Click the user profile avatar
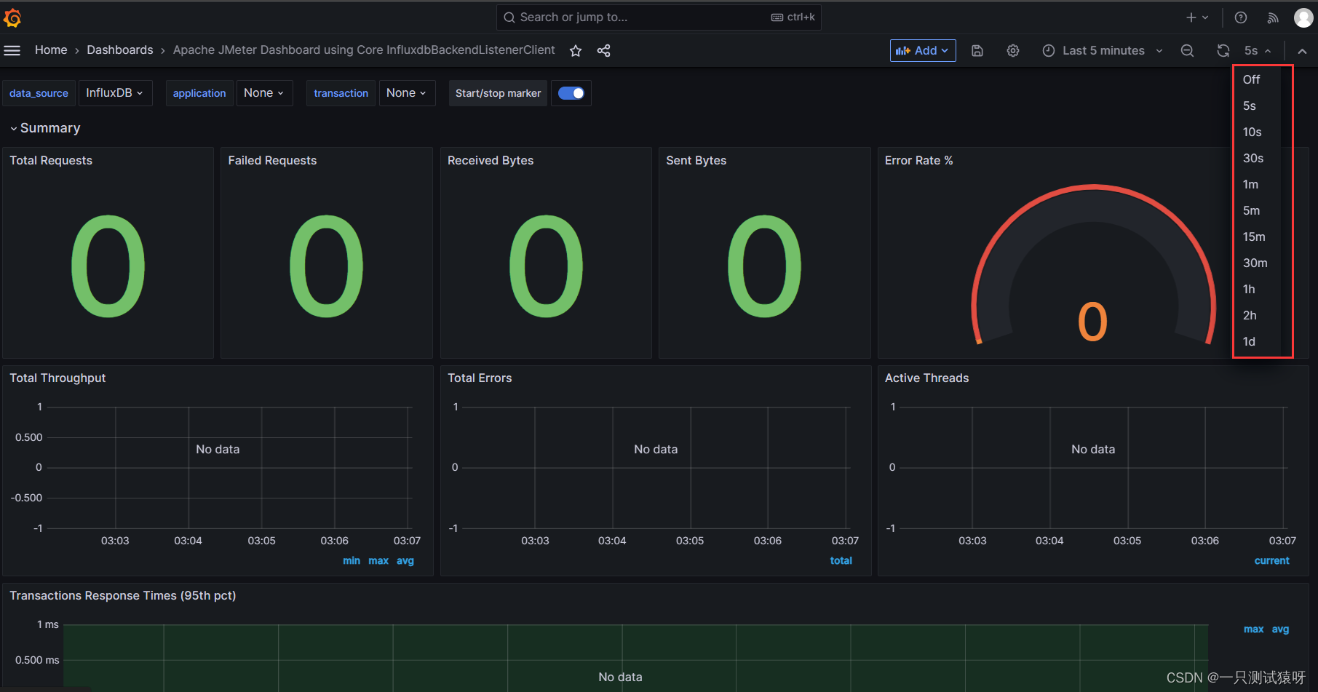This screenshot has height=692, width=1318. [x=1303, y=17]
